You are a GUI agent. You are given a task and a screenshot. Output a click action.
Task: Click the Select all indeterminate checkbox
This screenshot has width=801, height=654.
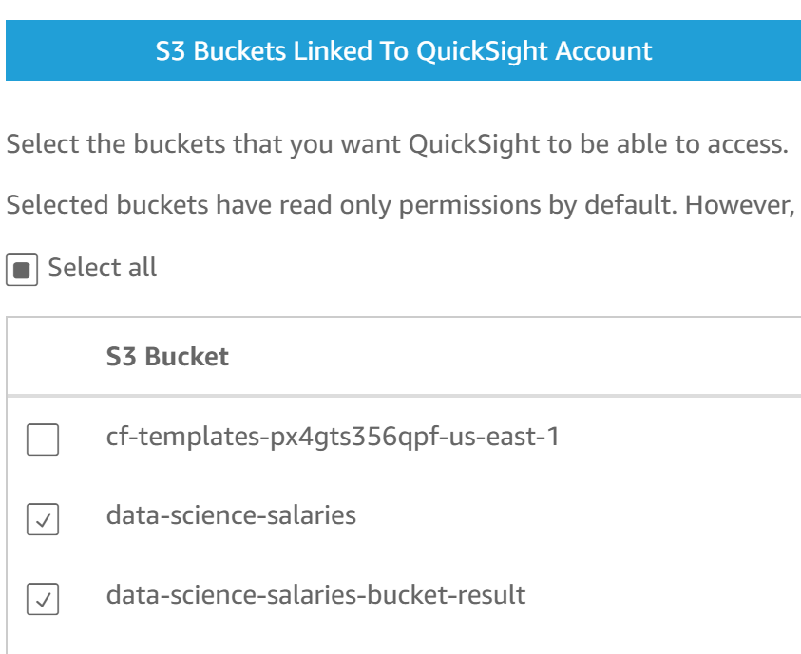[24, 270]
